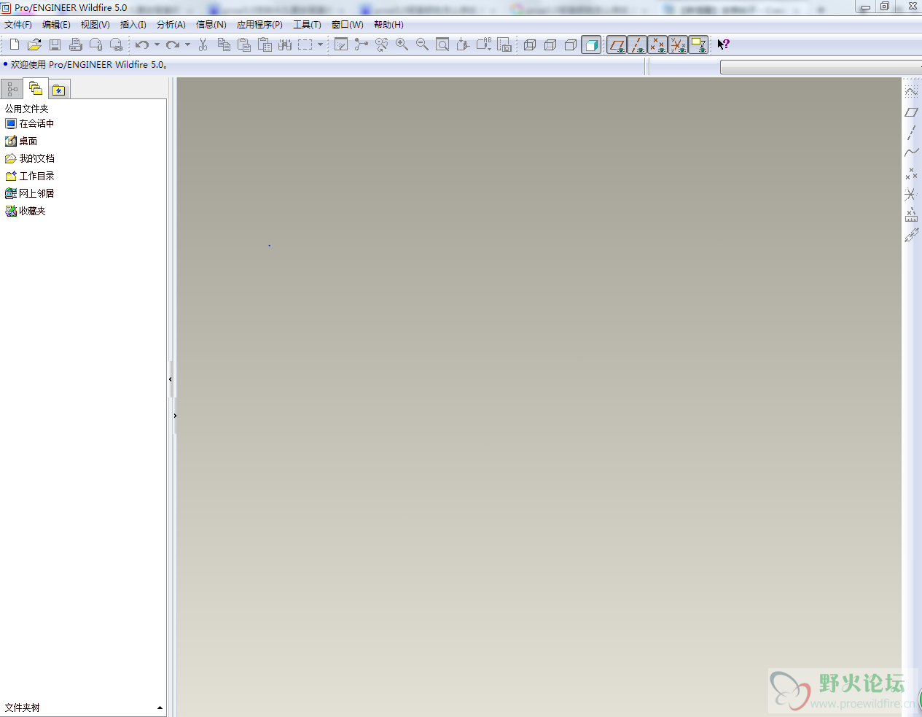Expand the browser panel with right arrow
The height and width of the screenshot is (717, 922).
(175, 416)
